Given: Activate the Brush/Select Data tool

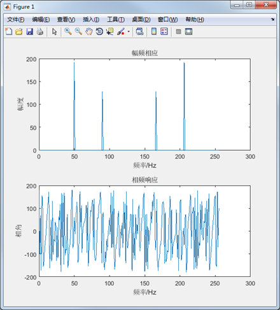Looking at the screenshot, I should [x=121, y=32].
